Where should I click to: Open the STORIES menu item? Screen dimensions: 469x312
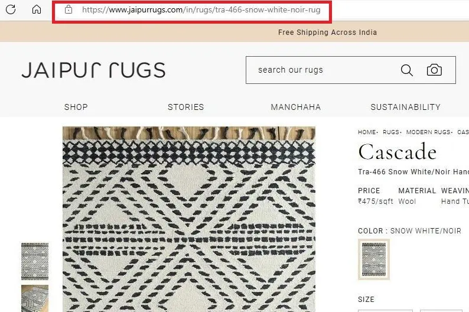(x=185, y=107)
